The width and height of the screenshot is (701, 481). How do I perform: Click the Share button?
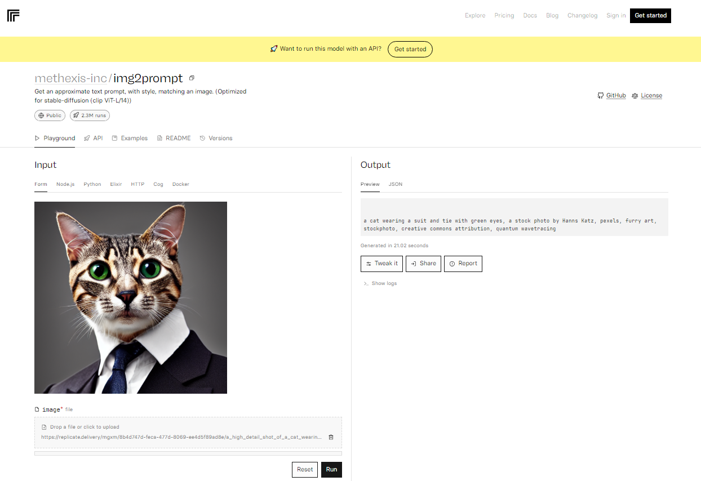423,264
